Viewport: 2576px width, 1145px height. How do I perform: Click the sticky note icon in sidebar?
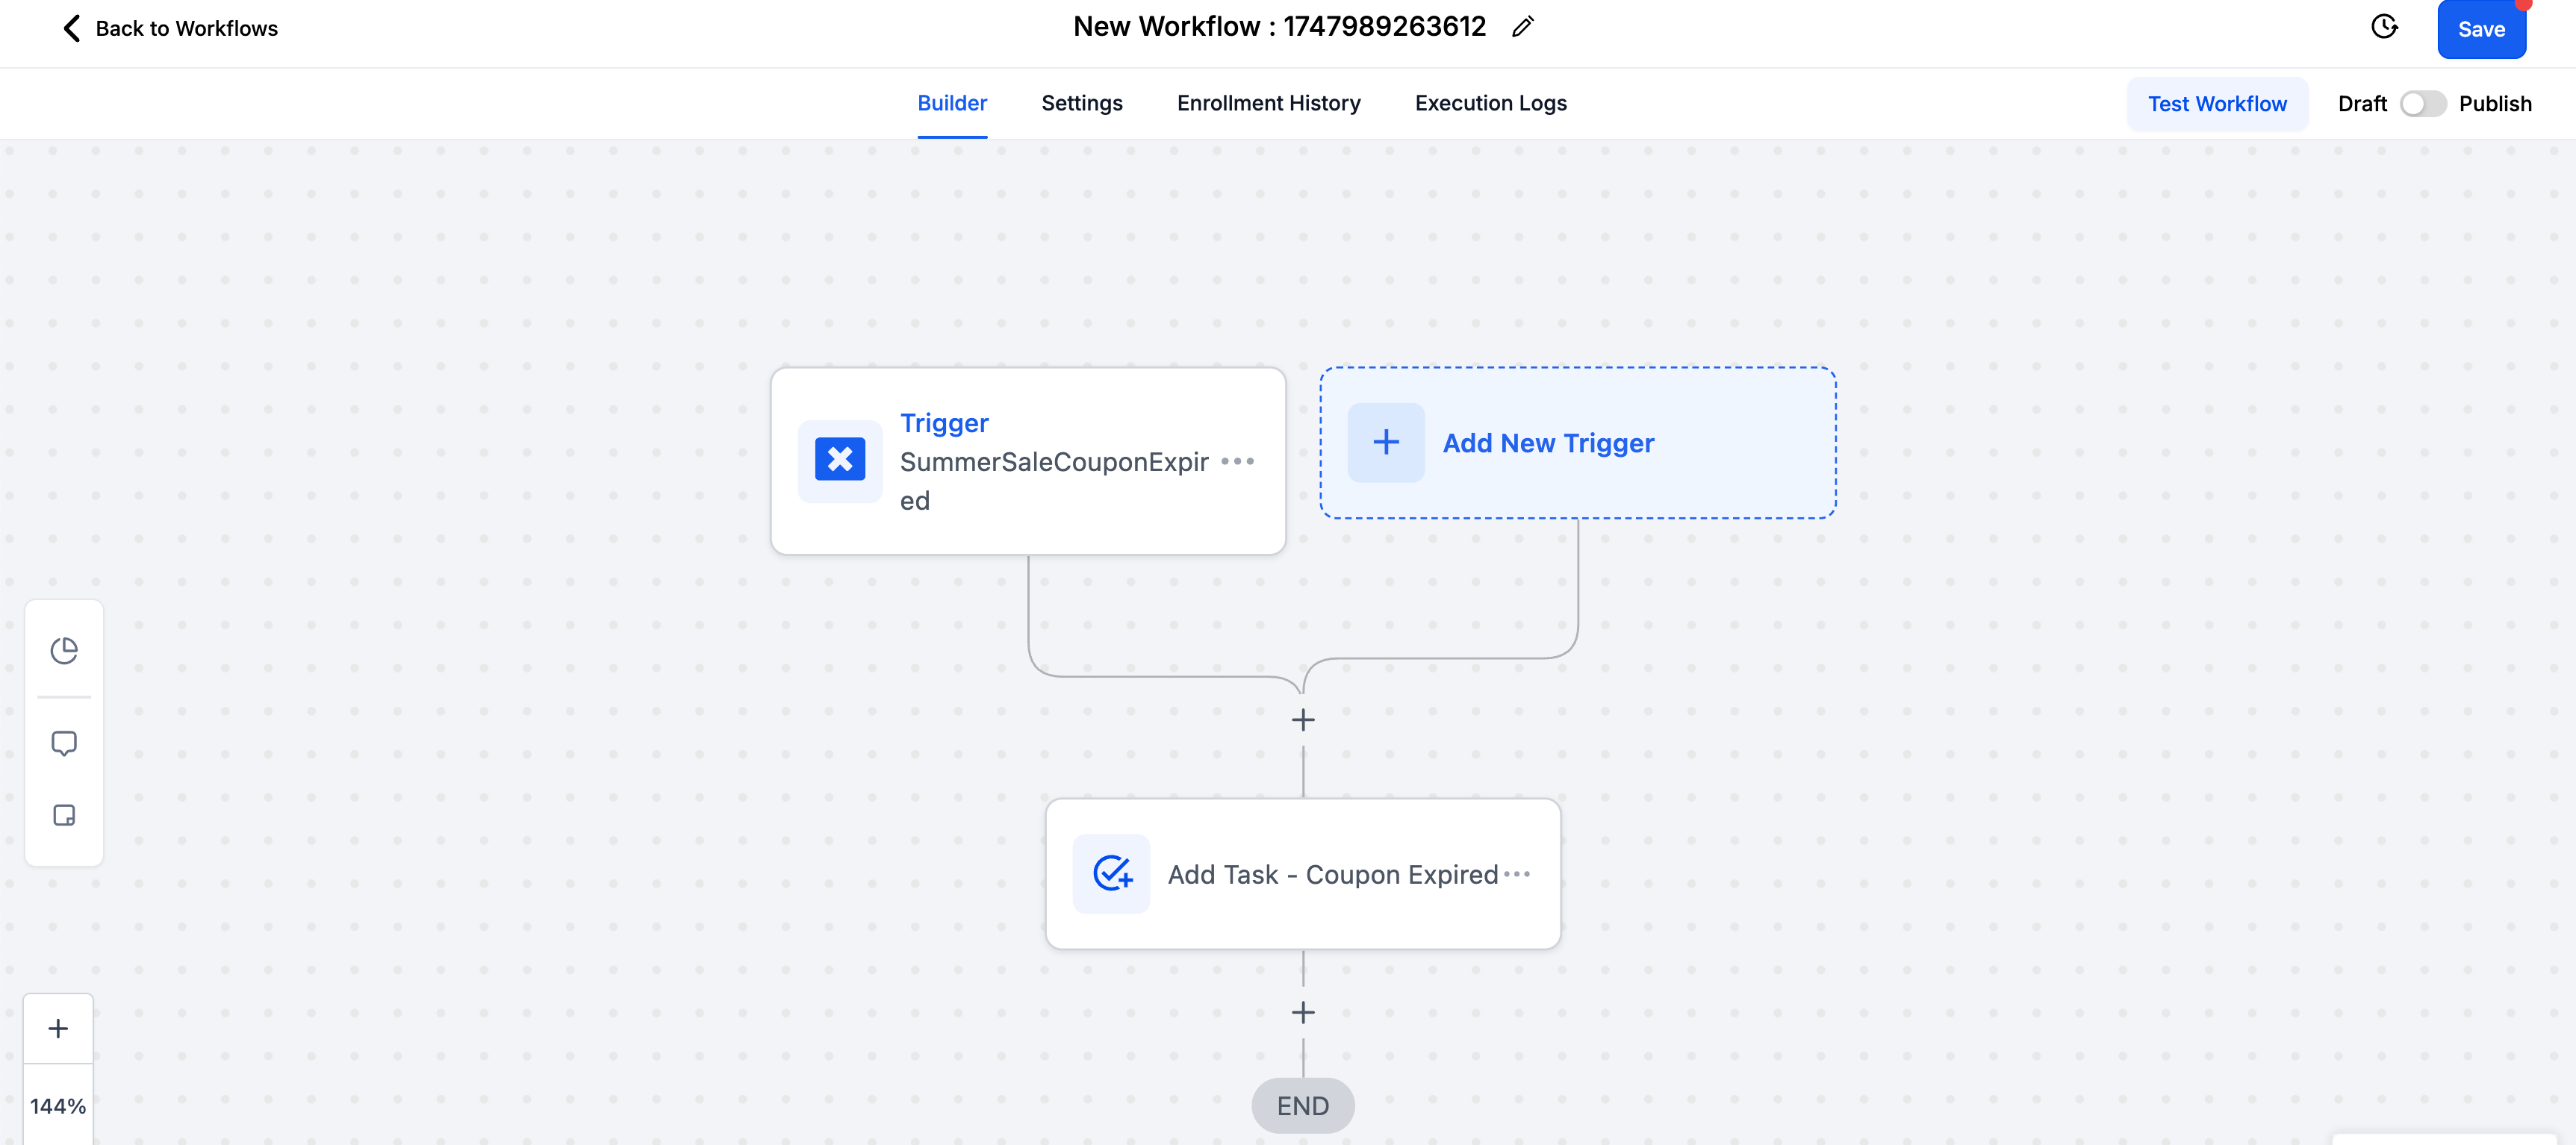click(64, 815)
